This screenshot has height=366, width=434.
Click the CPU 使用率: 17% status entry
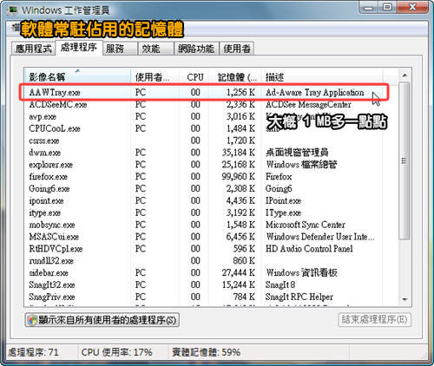pos(116,352)
